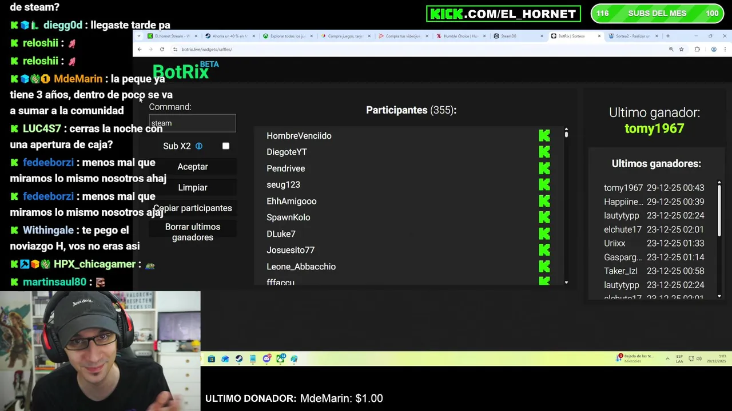Click the Subs del mes progress bar
732x411 pixels.
pos(658,14)
